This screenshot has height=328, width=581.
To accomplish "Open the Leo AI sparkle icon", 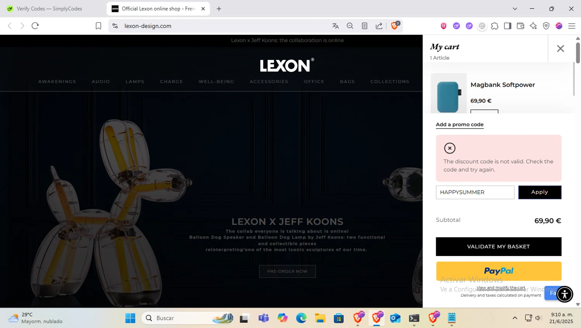I will tap(533, 26).
